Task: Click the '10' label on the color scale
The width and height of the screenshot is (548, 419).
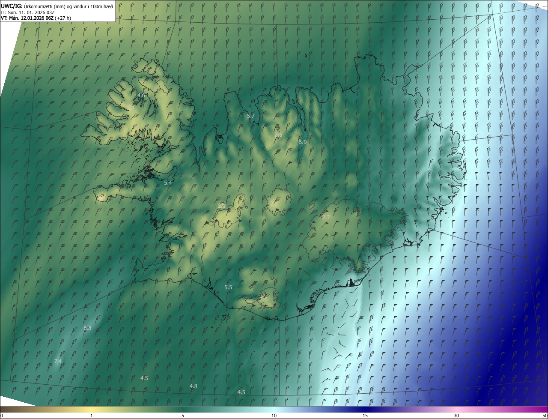Action: pos(274,416)
